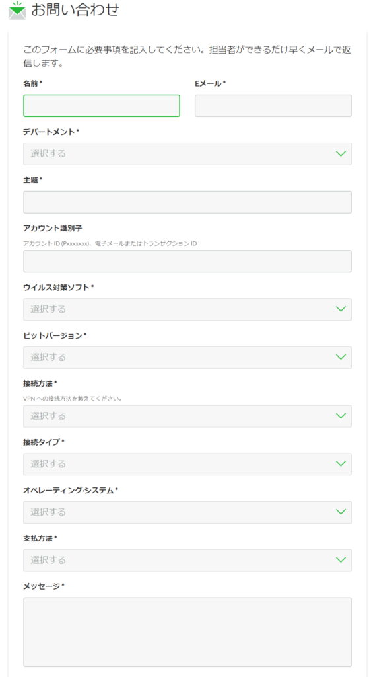Click the 支払方法 dropdown chevron arrow
The image size is (369, 677).
click(341, 560)
